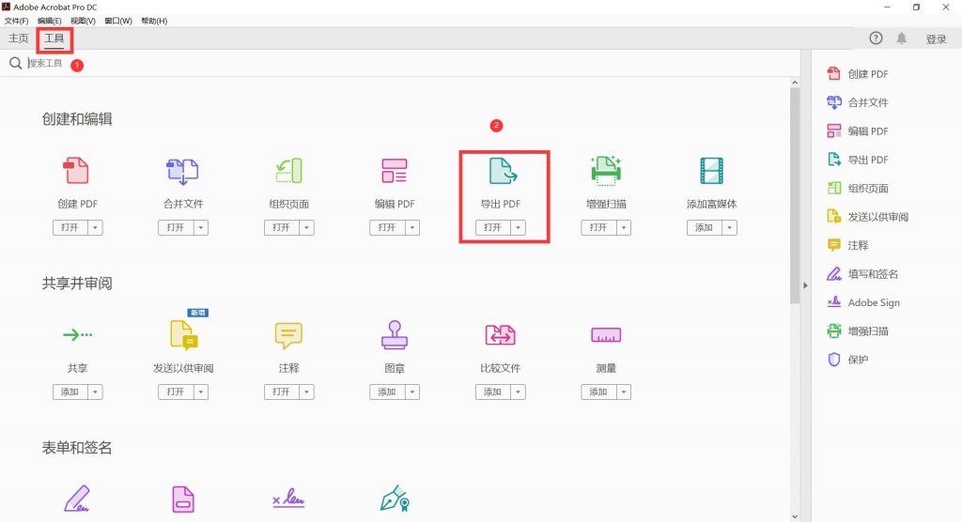Image resolution: width=962 pixels, height=522 pixels.
Task: Click the 图章 stamp icon
Action: coord(395,335)
